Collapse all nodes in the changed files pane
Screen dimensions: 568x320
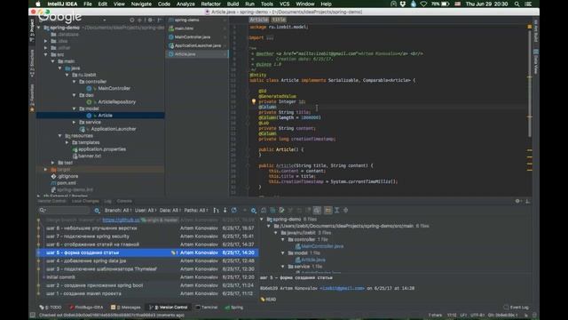pos(345,210)
